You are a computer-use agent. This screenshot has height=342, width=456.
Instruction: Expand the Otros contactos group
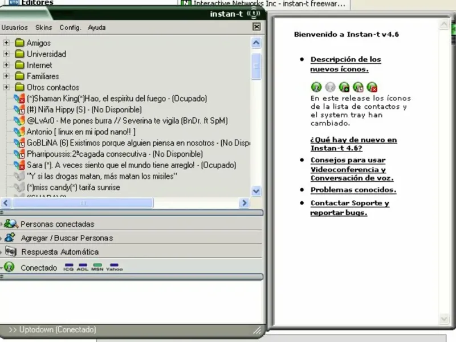6,87
